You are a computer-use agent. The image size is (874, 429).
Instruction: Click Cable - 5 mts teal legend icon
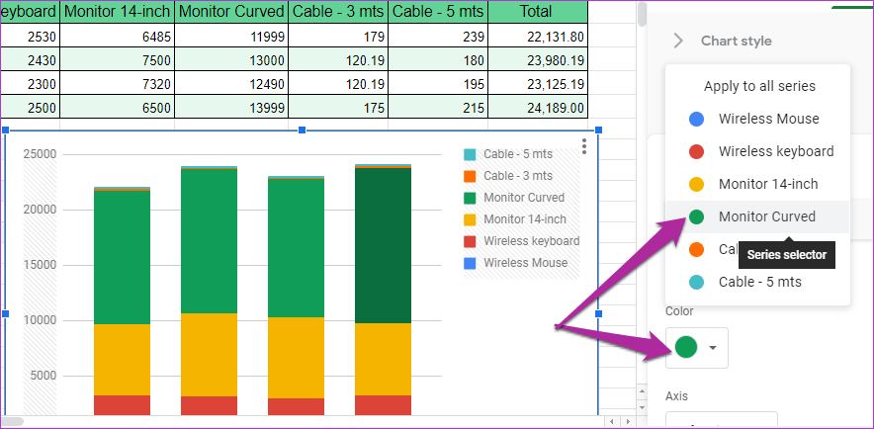470,154
